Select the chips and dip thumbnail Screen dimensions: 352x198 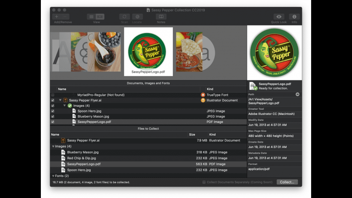pos(189,52)
